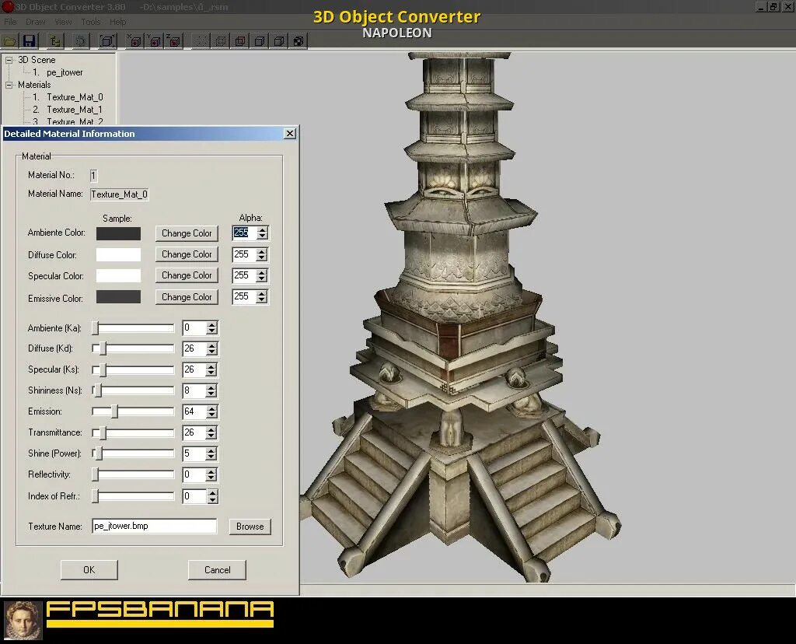Click the red app icon in the title bar
This screenshot has height=644, width=796.
[8, 6]
